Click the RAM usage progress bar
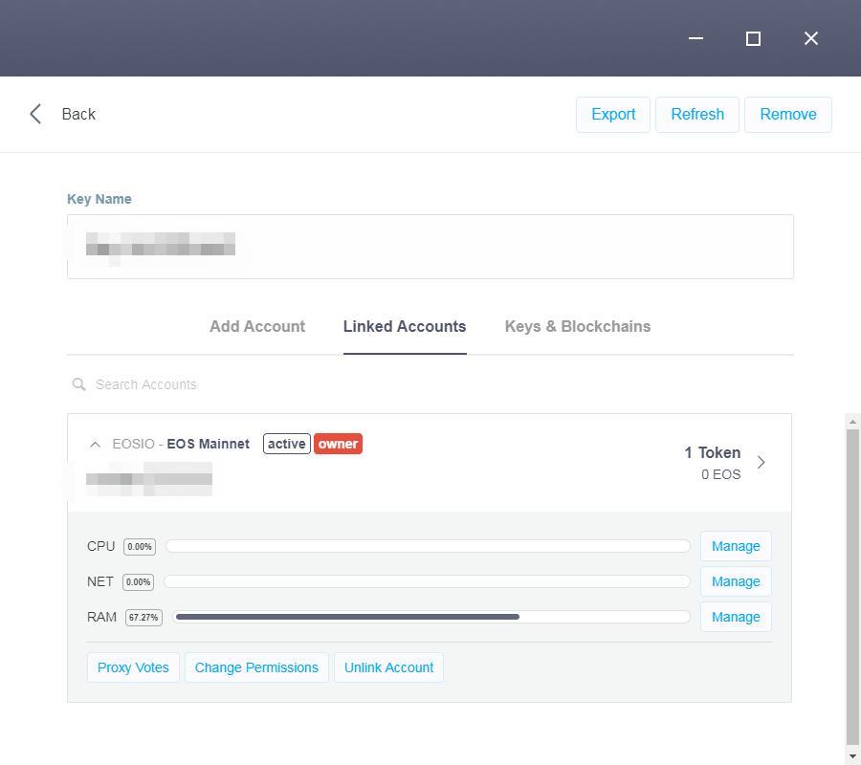This screenshot has width=861, height=765. pyautogui.click(x=430, y=617)
